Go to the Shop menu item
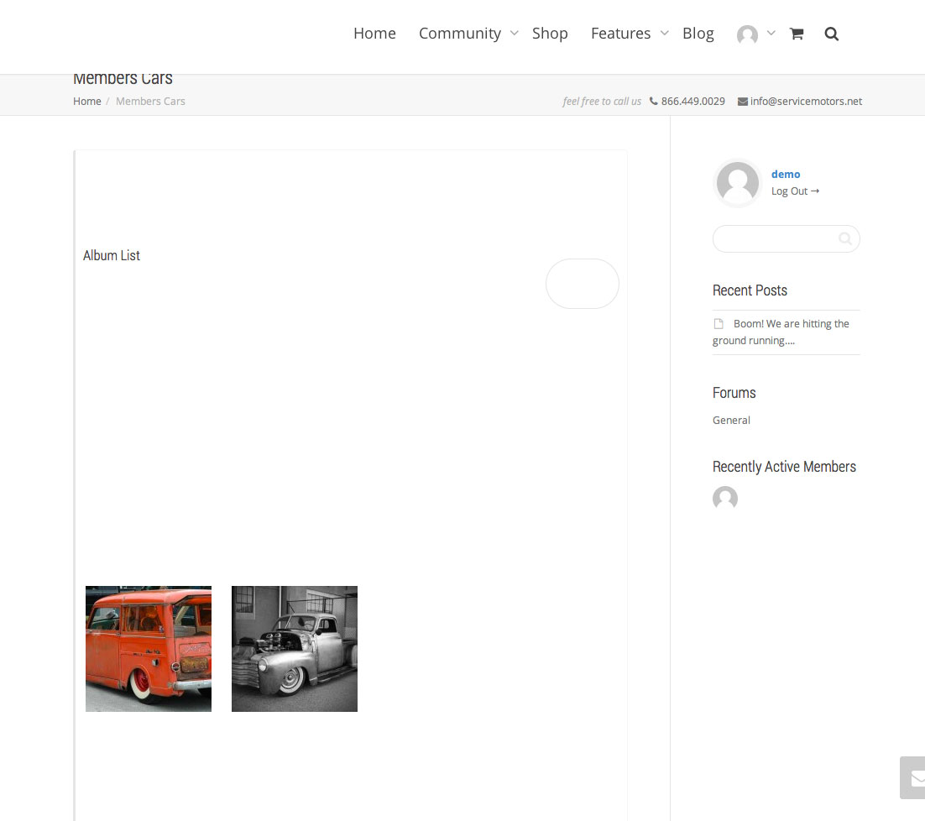925x821 pixels. [x=550, y=34]
